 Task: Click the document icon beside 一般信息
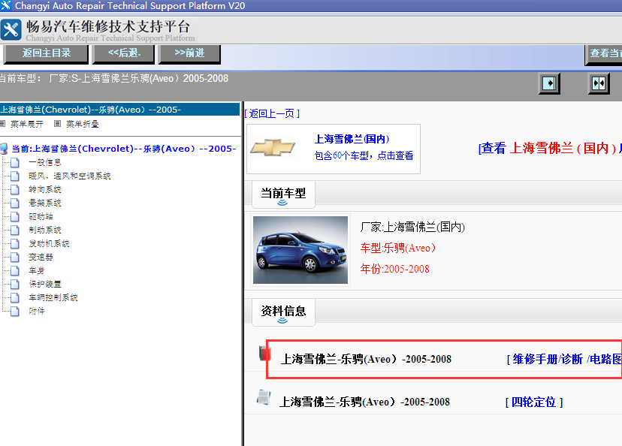pos(15,162)
